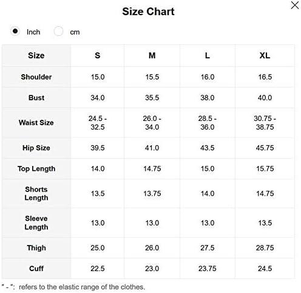Click the Size Chart title
The width and height of the screenshot is (301, 293).
click(x=148, y=12)
